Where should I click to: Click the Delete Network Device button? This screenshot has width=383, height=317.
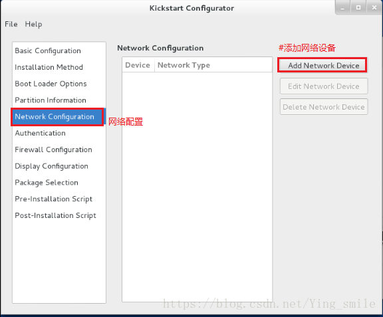(x=324, y=107)
